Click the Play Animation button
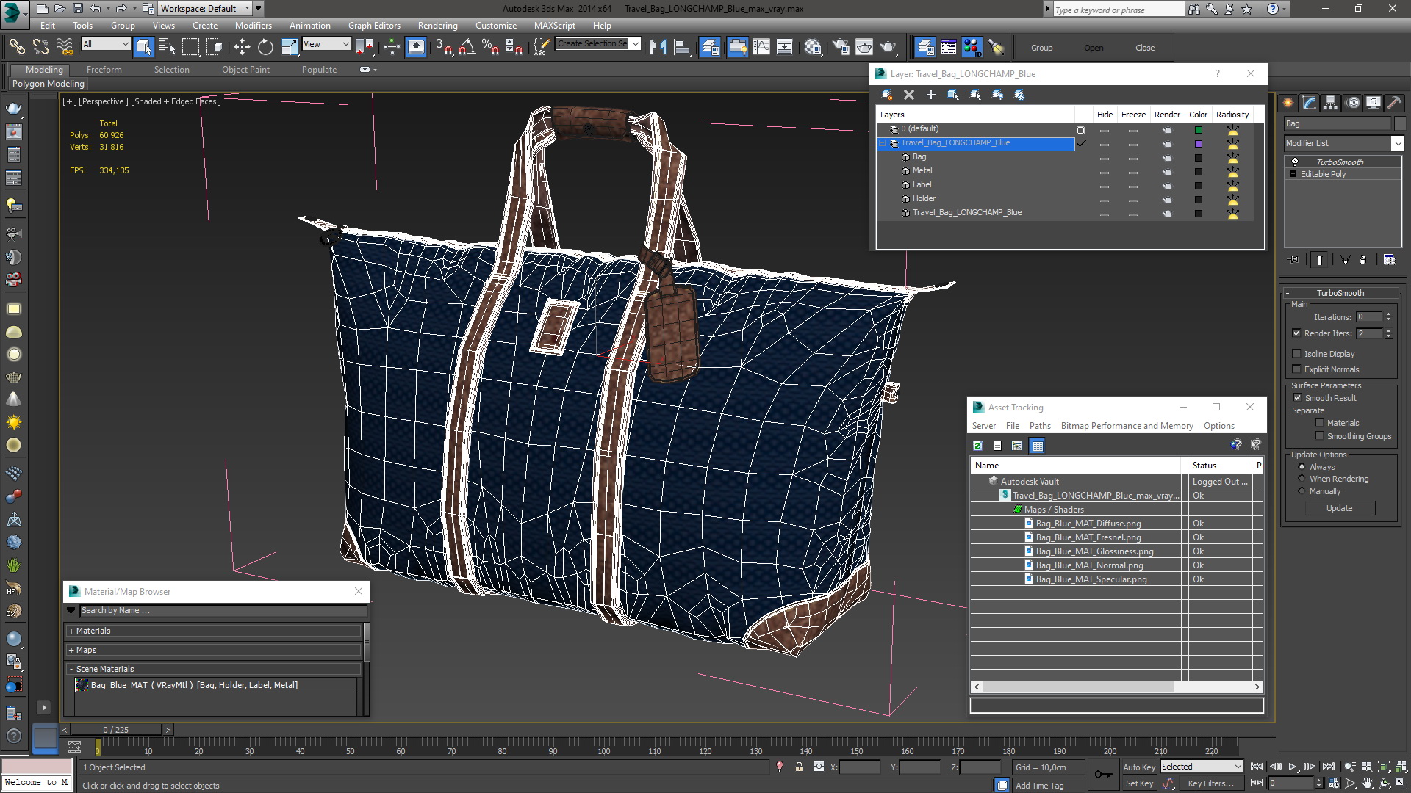This screenshot has height=793, width=1411. 1293,767
